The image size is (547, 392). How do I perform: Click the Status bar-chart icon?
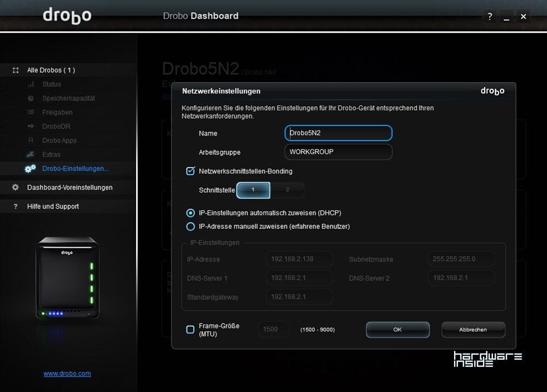(x=31, y=84)
